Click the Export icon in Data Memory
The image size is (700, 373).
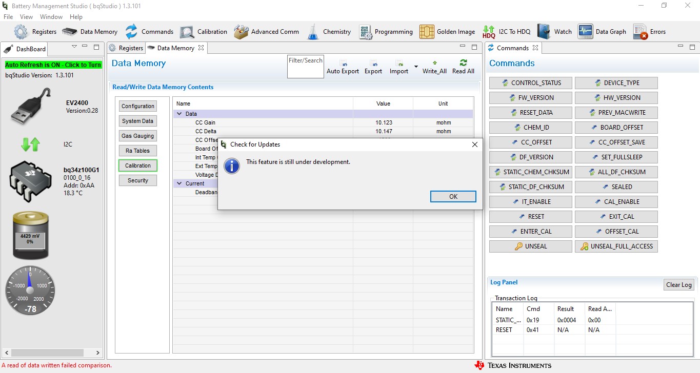(373, 63)
